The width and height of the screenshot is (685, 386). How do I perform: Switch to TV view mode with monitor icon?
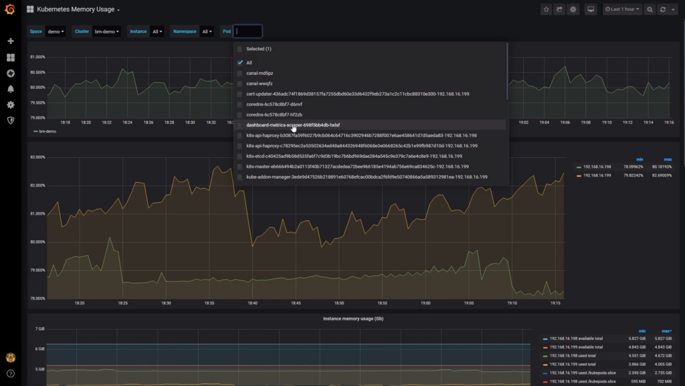[x=591, y=9]
